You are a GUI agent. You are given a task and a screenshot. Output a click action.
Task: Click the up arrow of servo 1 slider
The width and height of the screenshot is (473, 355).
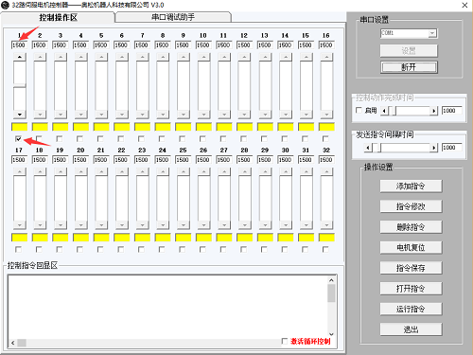(x=20, y=57)
